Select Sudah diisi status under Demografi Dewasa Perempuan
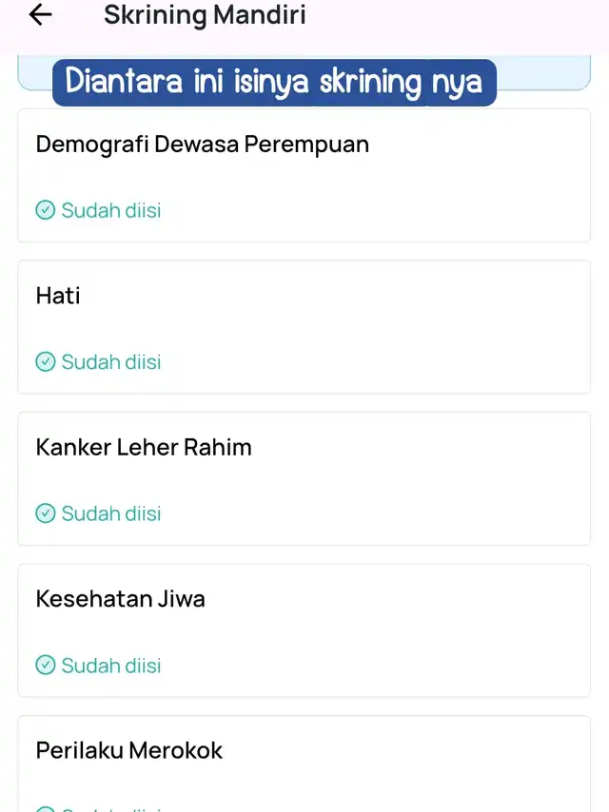The height and width of the screenshot is (812, 609). click(111, 210)
